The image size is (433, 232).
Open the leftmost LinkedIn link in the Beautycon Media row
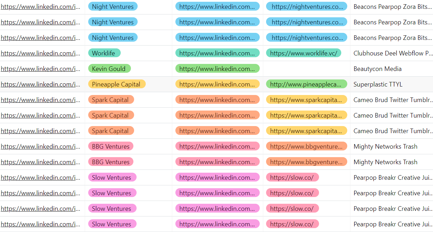(41, 69)
